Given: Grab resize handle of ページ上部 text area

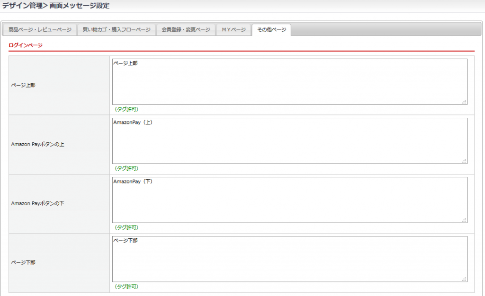Looking at the screenshot, I should tap(464, 102).
